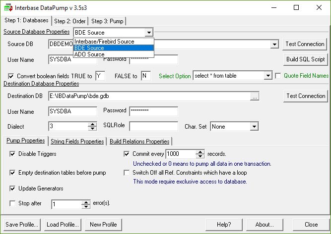Toggle Disable Triggers checkbox

[12, 154]
